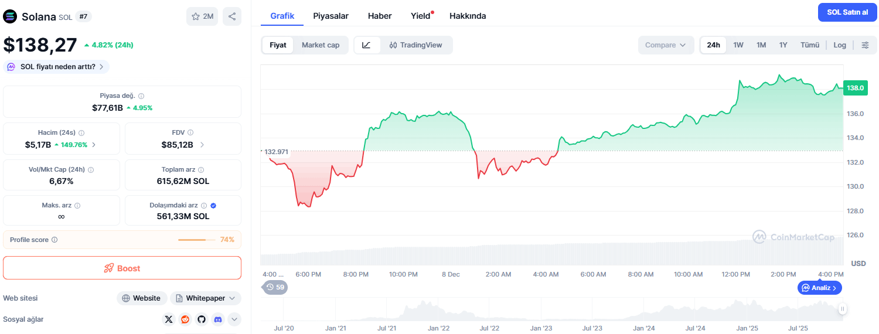Click the 138.0 current price label

coord(856,88)
